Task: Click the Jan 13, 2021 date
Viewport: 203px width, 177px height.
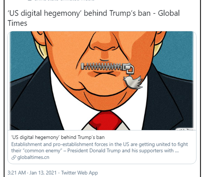Action: pyautogui.click(x=43, y=173)
